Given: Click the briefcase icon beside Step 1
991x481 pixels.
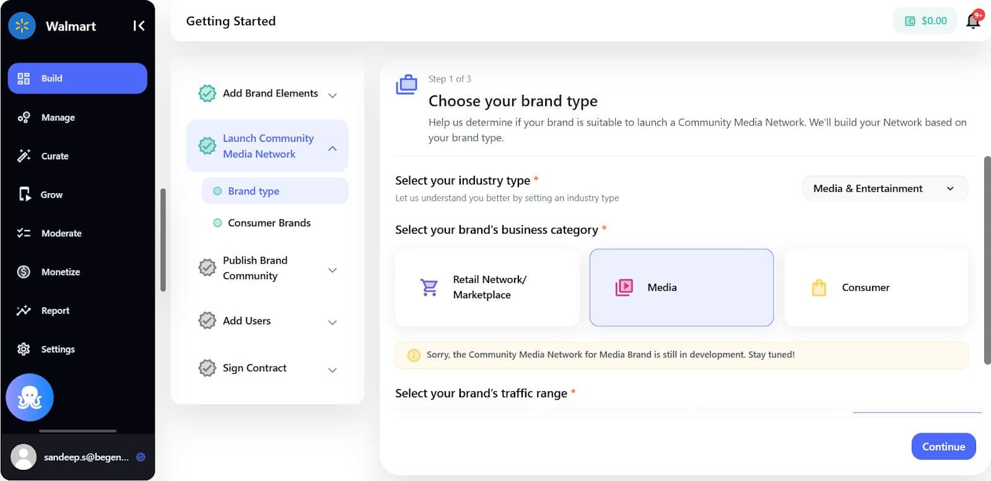Looking at the screenshot, I should (407, 85).
